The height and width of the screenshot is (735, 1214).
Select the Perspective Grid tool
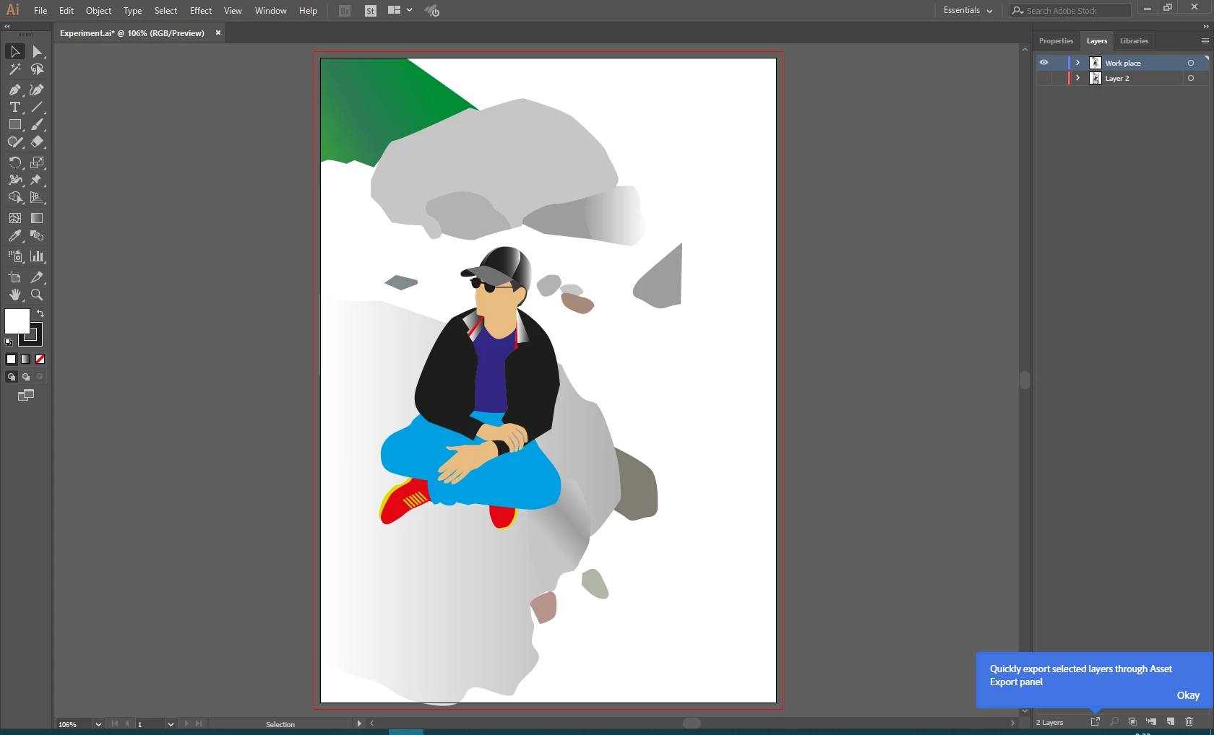point(38,197)
